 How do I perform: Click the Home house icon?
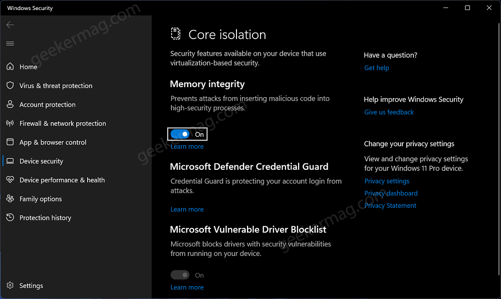coord(10,67)
